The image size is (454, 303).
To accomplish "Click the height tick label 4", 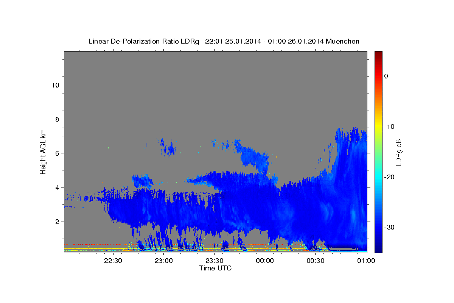I will click(57, 187).
